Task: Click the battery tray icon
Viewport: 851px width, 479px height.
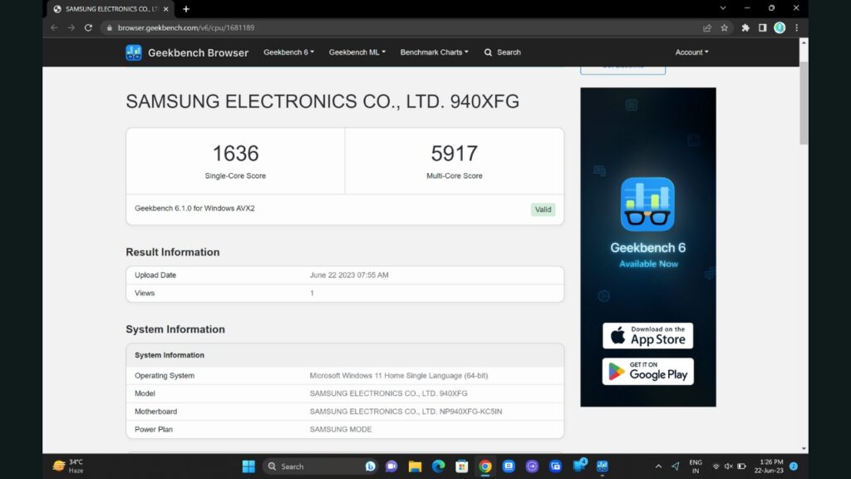Action: coord(742,467)
